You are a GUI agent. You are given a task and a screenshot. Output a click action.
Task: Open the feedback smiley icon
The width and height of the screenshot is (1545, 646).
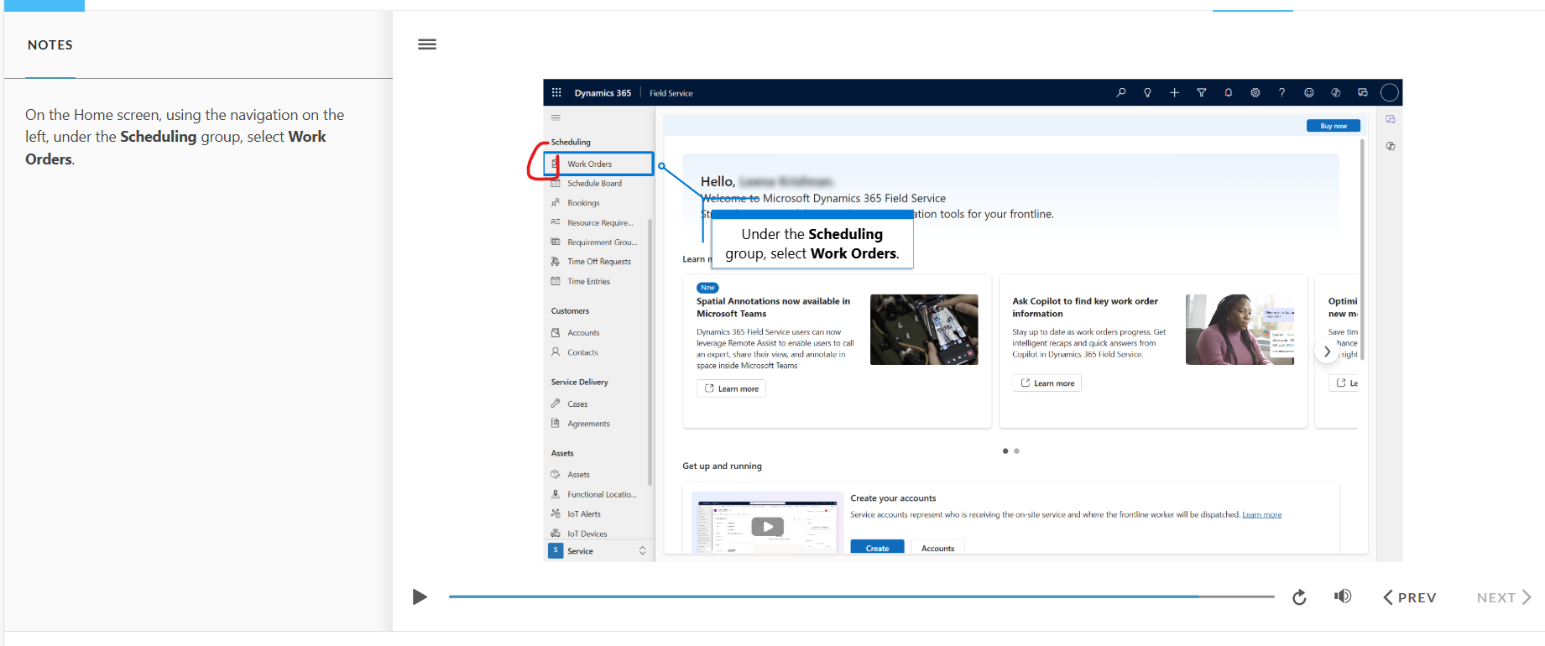click(x=1308, y=93)
